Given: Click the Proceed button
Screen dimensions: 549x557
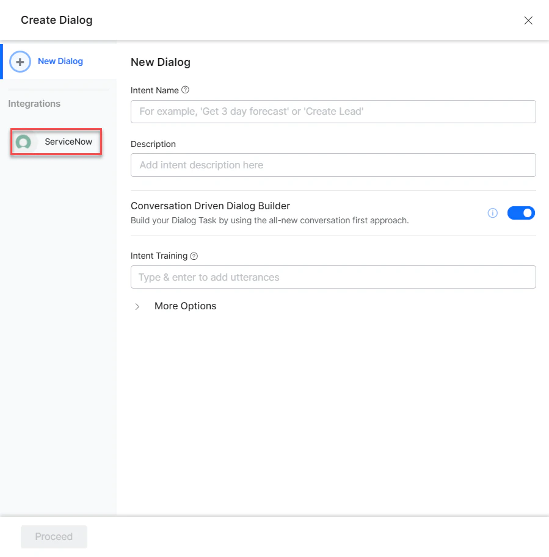Looking at the screenshot, I should coord(54,536).
